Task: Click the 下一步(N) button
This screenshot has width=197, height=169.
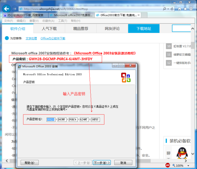Action: pos(102,163)
